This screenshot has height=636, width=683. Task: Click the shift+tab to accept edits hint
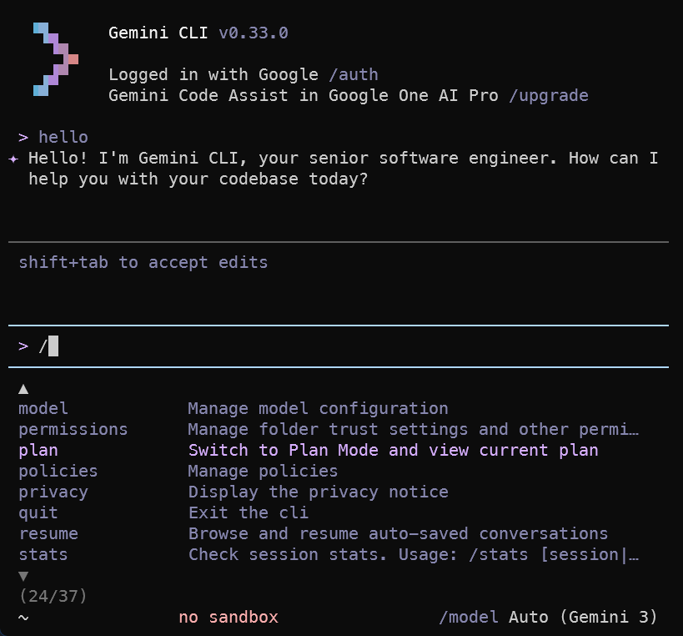tap(143, 262)
